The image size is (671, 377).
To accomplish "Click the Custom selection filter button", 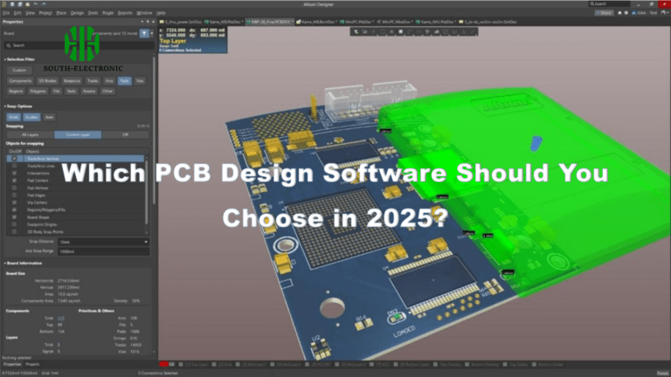I will point(19,70).
